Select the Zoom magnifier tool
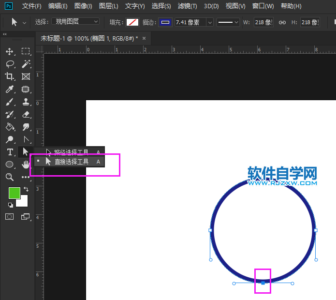 10,177
